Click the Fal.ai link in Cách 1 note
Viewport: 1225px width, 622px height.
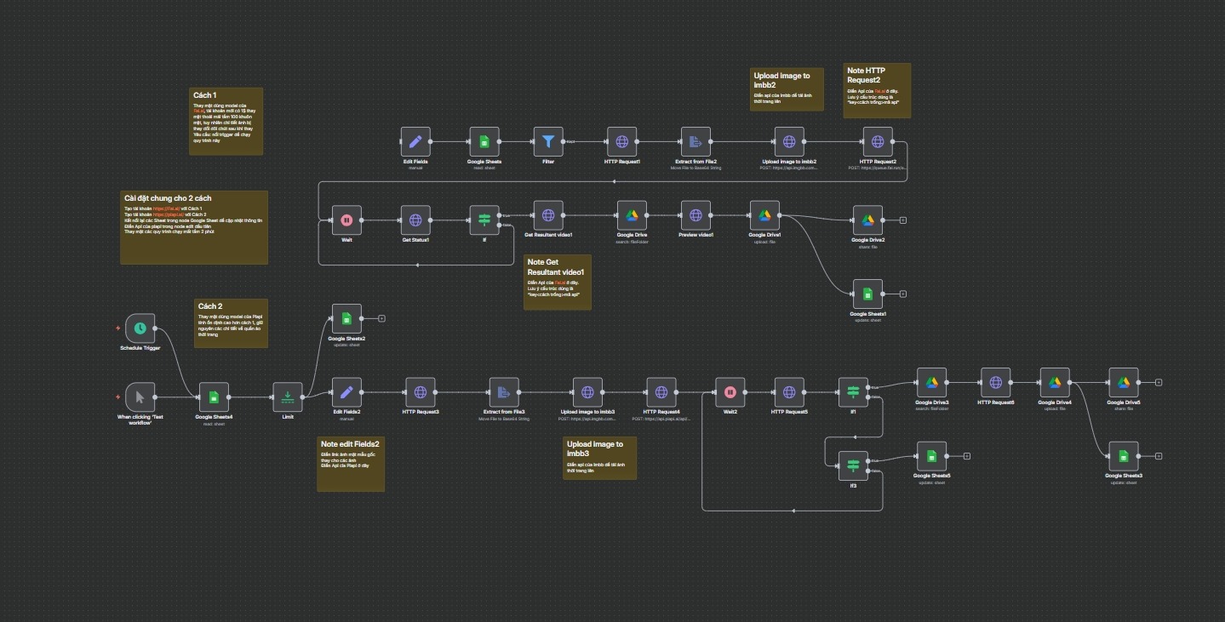coord(199,111)
